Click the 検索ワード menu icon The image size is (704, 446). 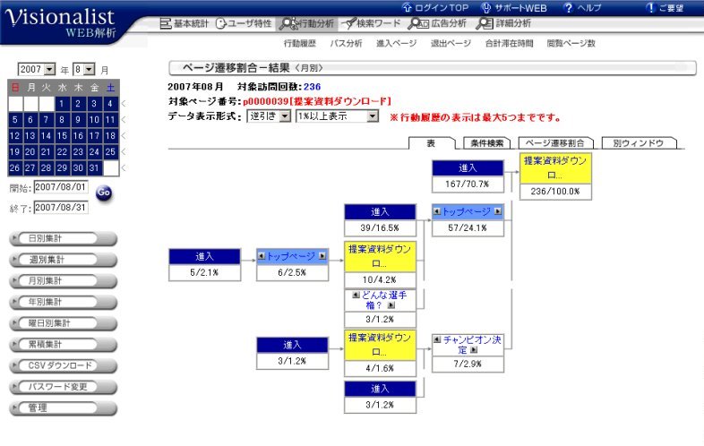coord(348,23)
